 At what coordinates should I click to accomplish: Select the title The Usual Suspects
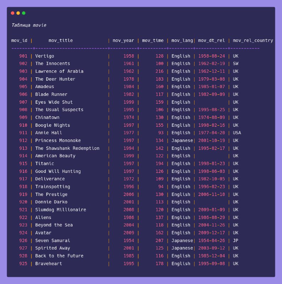click(59, 110)
